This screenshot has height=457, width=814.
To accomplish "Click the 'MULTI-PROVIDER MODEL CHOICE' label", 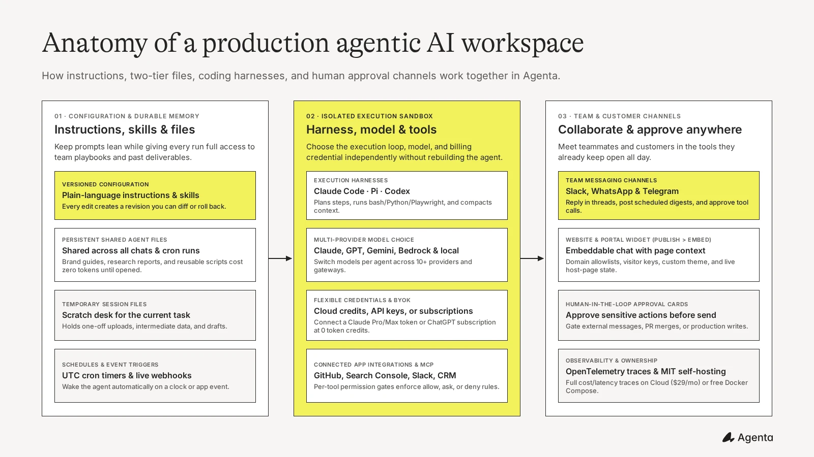I will (x=364, y=240).
